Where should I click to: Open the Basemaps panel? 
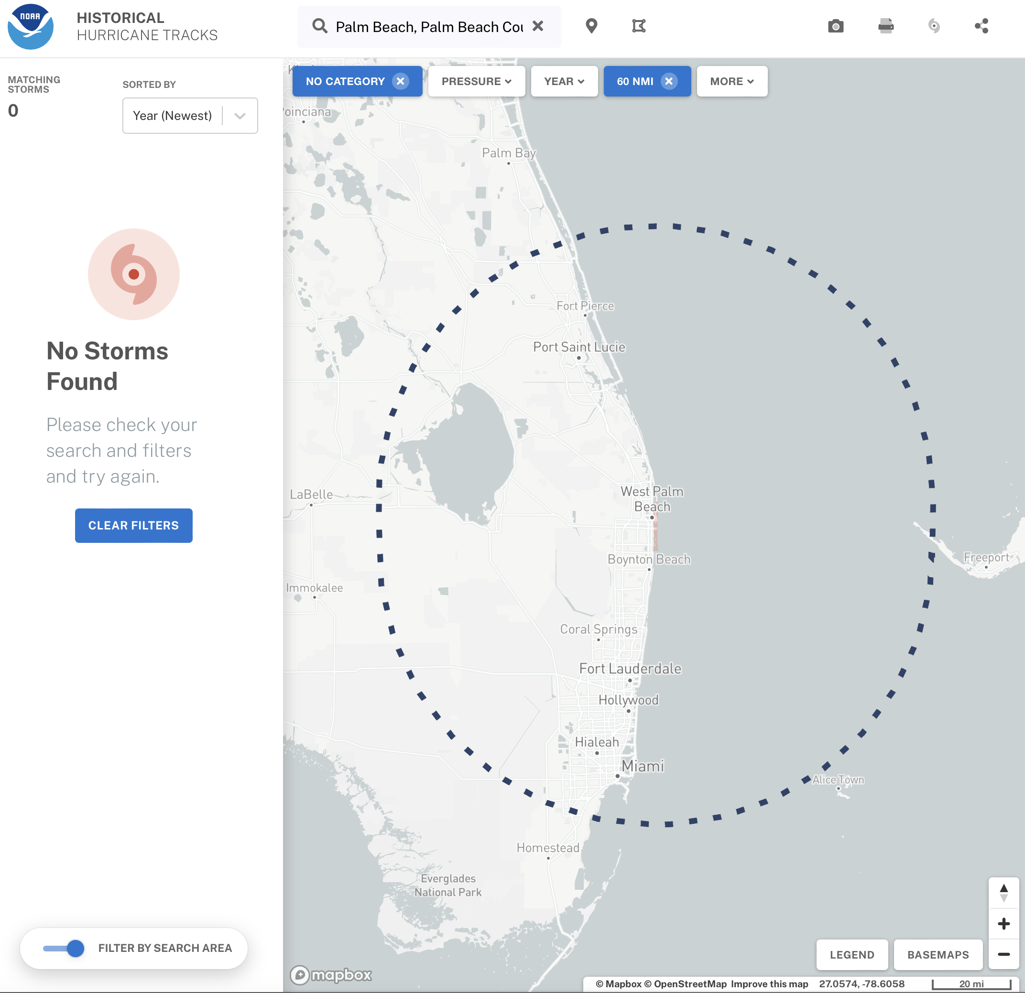click(938, 954)
